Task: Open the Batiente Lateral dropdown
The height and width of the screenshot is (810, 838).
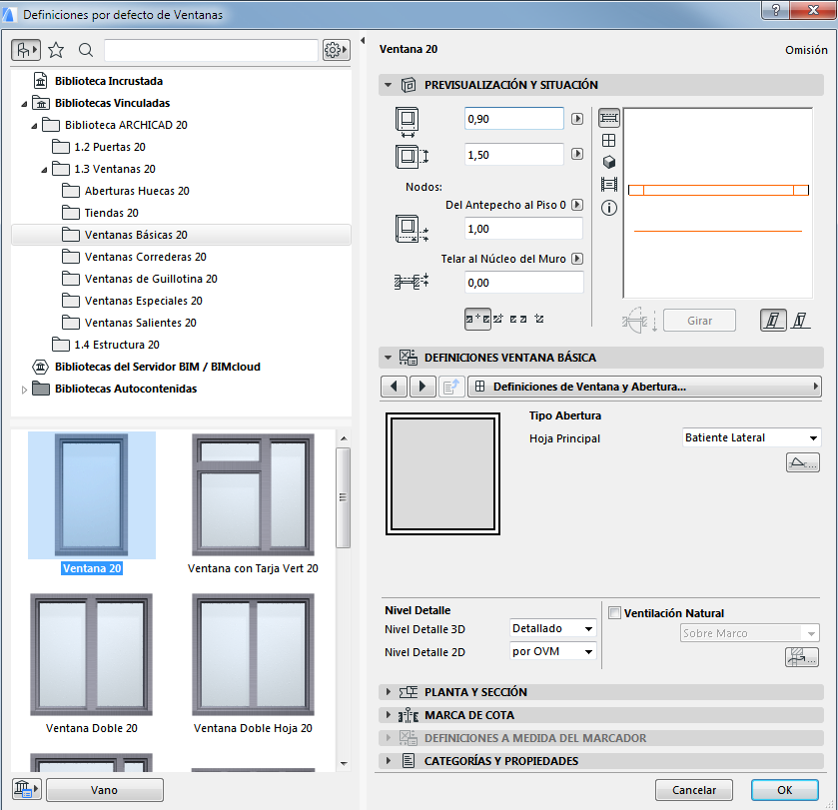Action: click(x=751, y=436)
